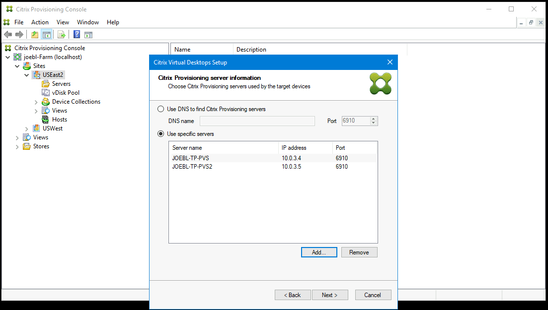Toggle the Show/Hide Console Tree icon

tap(47, 35)
